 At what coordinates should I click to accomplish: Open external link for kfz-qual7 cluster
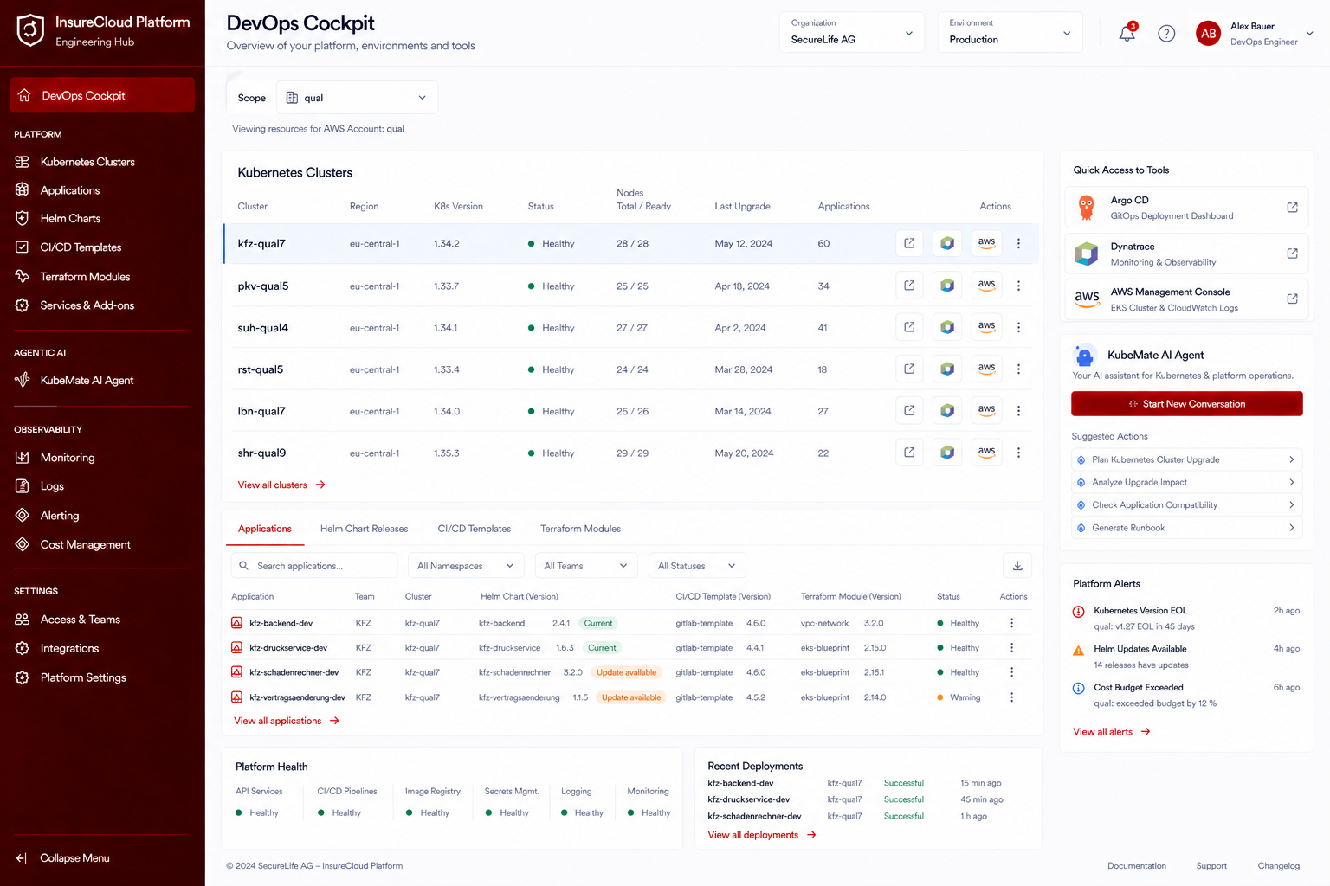click(909, 243)
